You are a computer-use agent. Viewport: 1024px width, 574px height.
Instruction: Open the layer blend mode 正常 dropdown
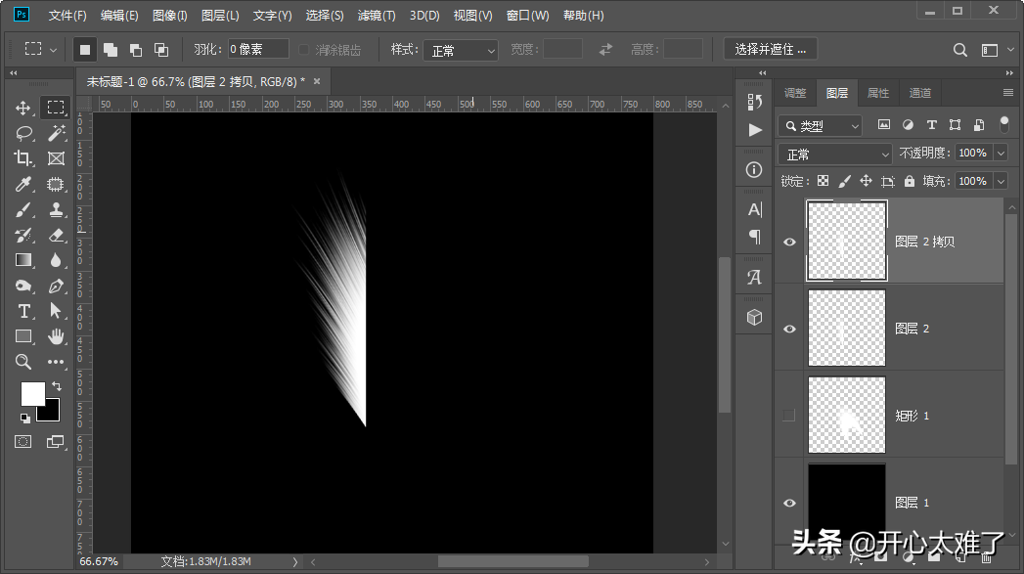pos(834,155)
